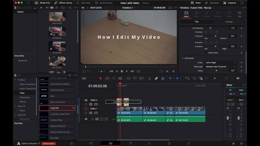This screenshot has height=146, width=260.
Task: Toggle the Mixer panel button
Action: pos(196,3)
